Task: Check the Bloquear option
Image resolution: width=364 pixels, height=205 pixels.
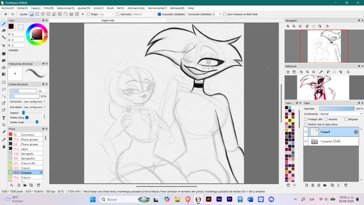Action: (x=346, y=119)
